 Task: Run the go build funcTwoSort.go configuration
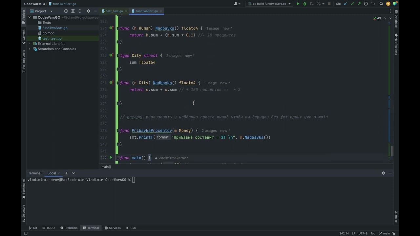click(x=298, y=4)
